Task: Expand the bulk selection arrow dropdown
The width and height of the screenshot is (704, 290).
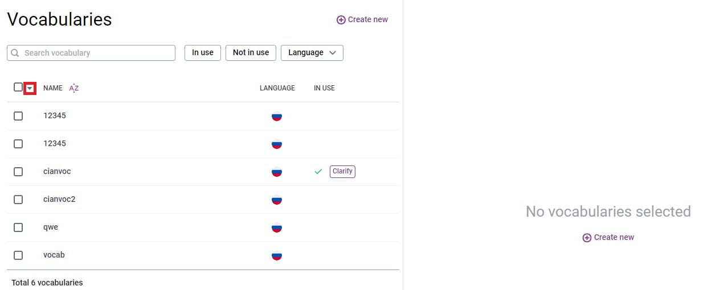Action: pyautogui.click(x=30, y=89)
